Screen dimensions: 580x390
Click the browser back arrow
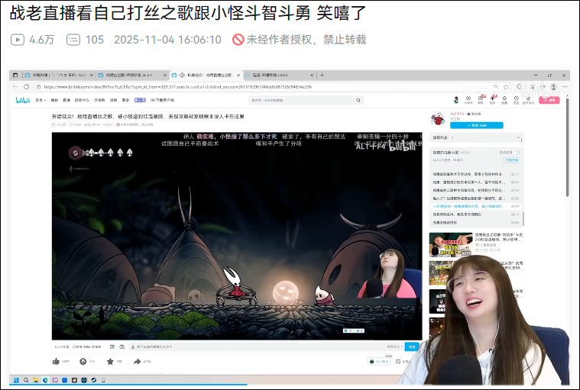[15, 86]
